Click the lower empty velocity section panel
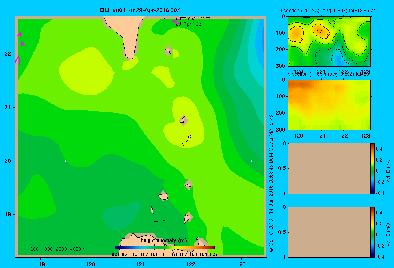Screen dimensions: 394x268 pyautogui.click(x=329, y=232)
